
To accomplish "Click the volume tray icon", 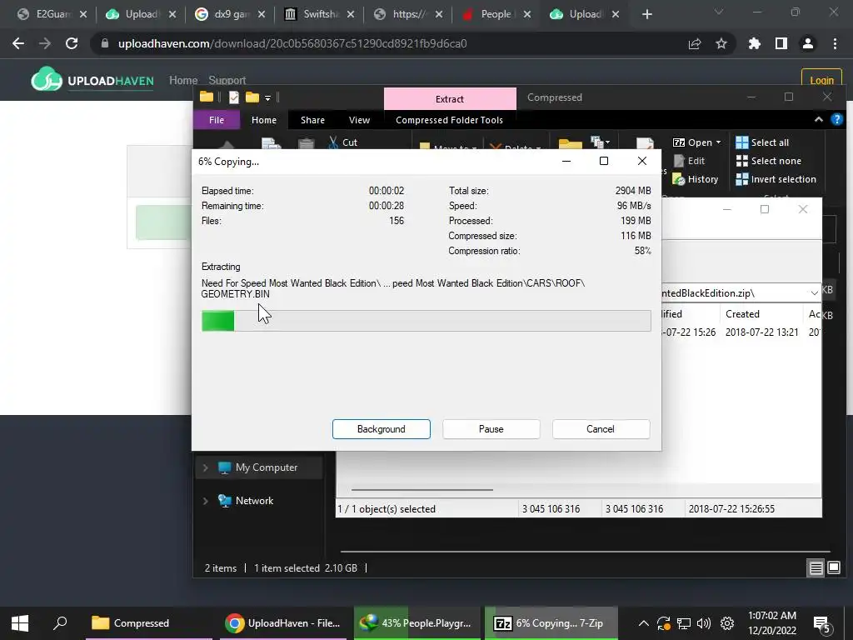I will [x=703, y=623].
